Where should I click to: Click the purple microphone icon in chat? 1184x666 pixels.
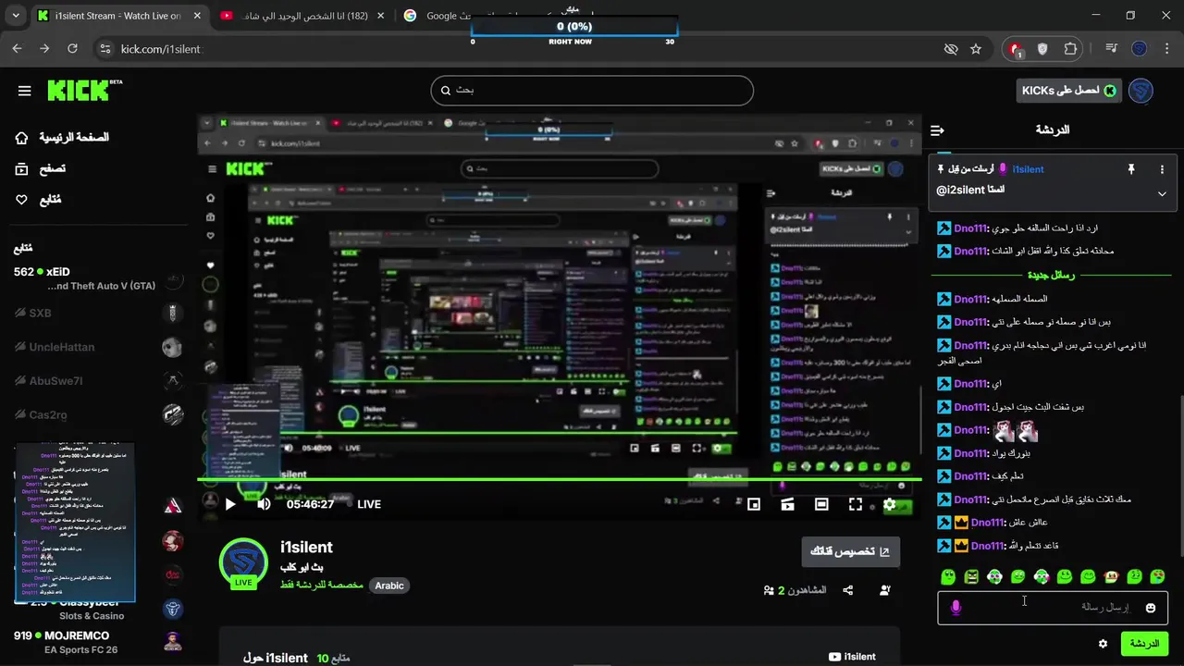click(956, 608)
